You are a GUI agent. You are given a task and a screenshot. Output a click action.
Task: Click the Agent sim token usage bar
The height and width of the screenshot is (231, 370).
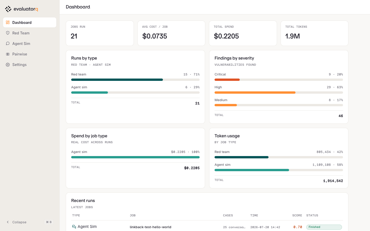[x=279, y=170]
